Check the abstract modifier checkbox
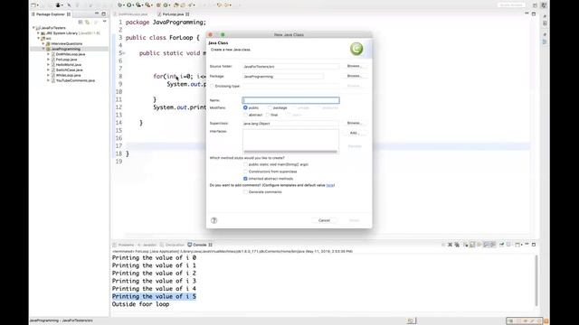 [x=245, y=115]
